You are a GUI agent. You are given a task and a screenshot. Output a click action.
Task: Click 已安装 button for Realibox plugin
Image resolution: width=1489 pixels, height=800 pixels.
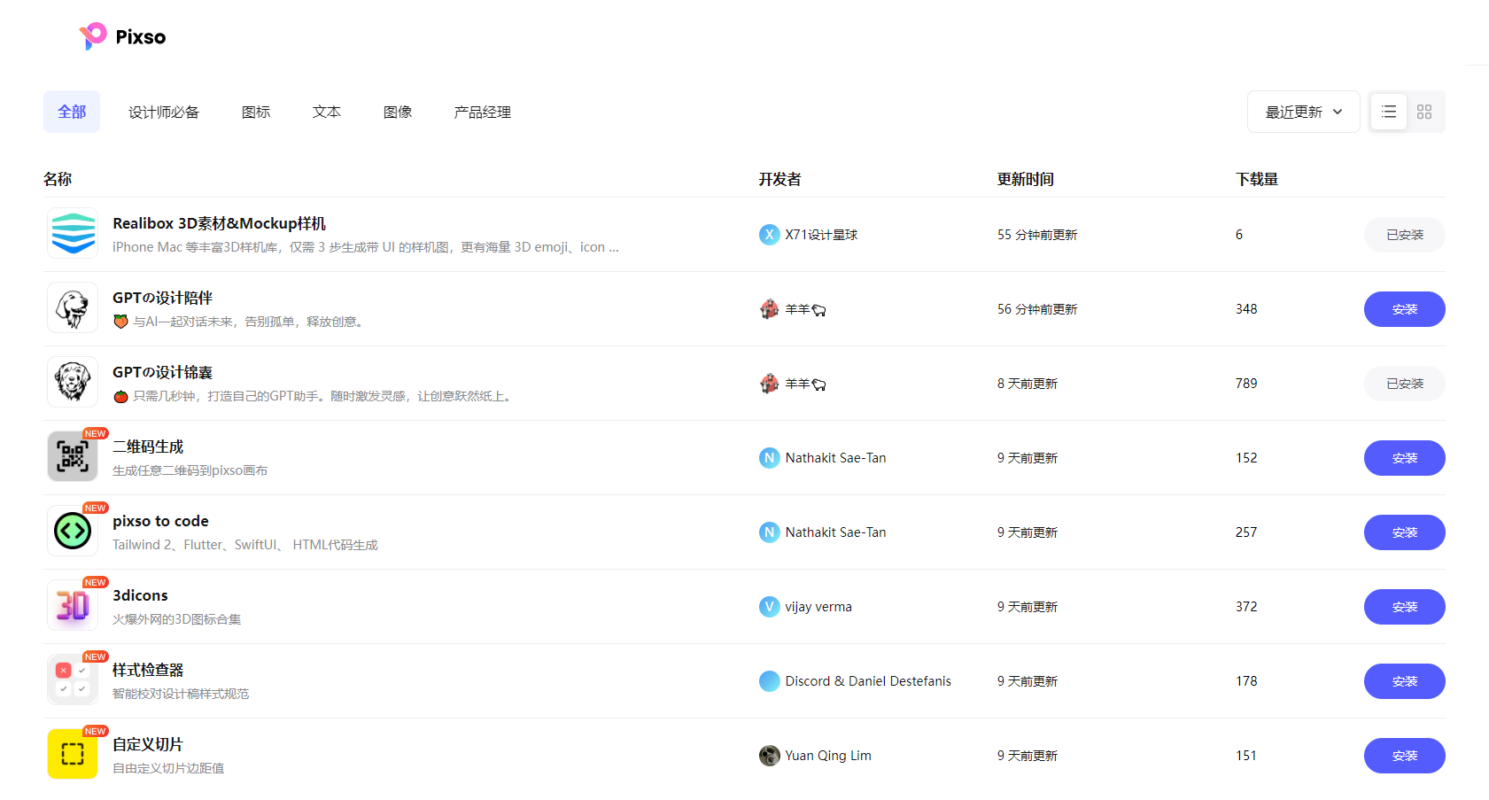point(1405,235)
